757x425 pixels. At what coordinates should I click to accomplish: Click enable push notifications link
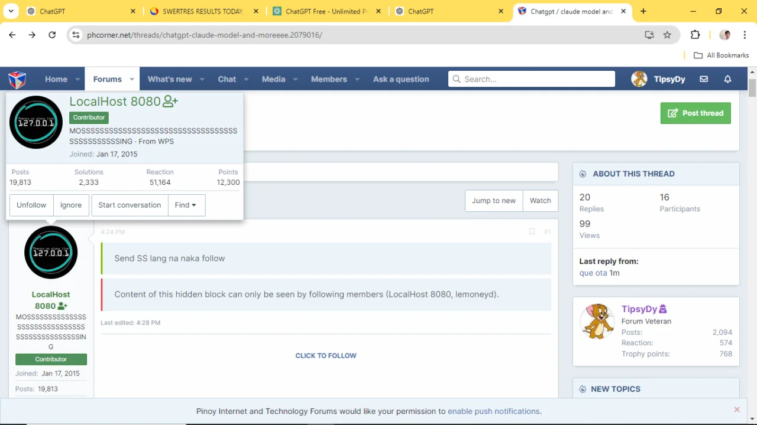(x=494, y=411)
